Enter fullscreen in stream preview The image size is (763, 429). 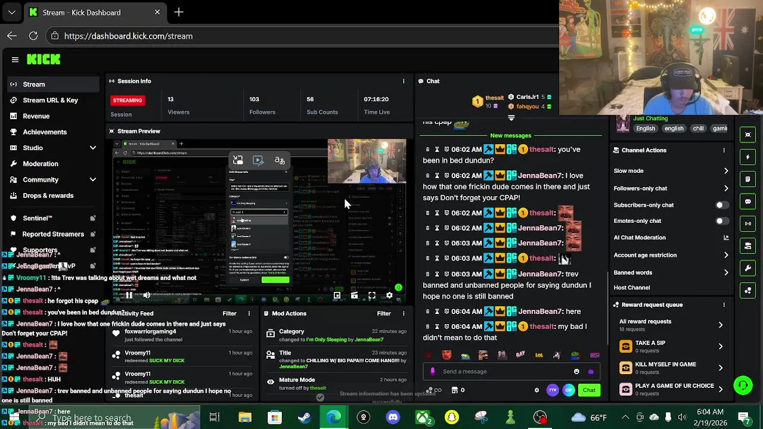coord(371,295)
